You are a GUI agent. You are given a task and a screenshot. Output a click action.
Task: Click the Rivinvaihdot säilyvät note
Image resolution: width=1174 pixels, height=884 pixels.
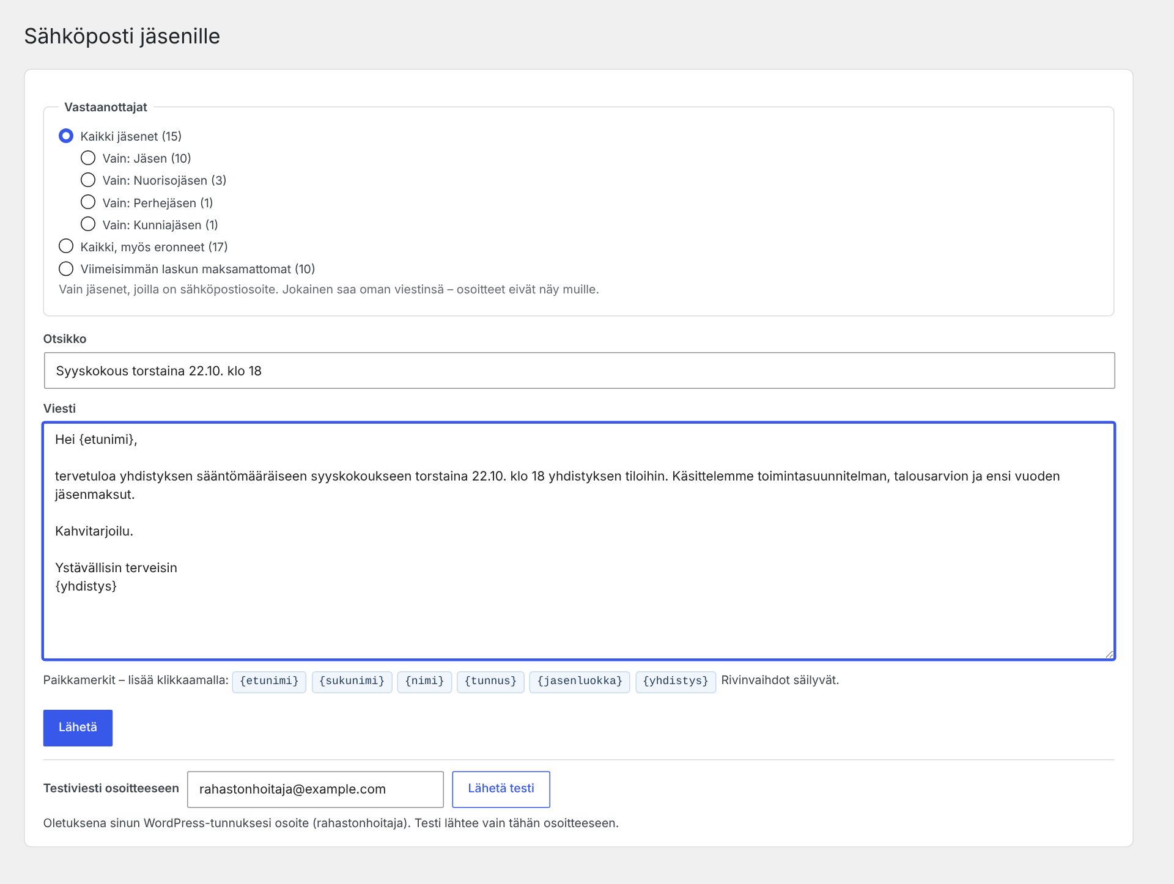(780, 680)
